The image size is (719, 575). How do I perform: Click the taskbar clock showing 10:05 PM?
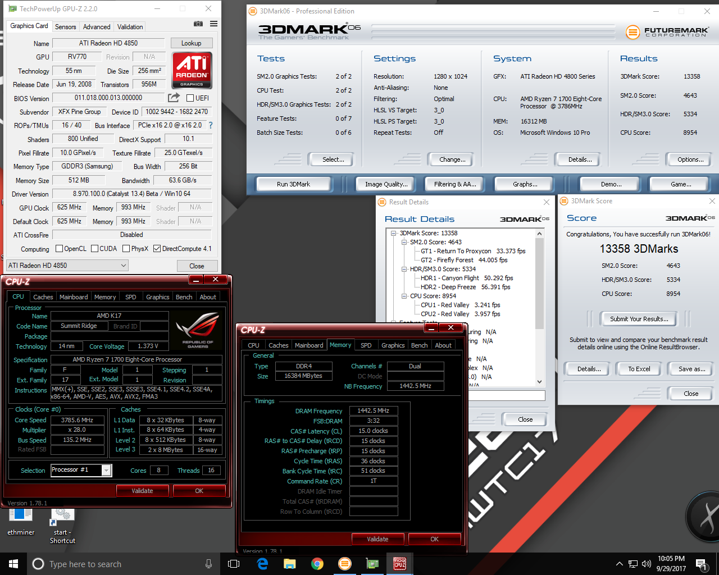tap(671, 564)
